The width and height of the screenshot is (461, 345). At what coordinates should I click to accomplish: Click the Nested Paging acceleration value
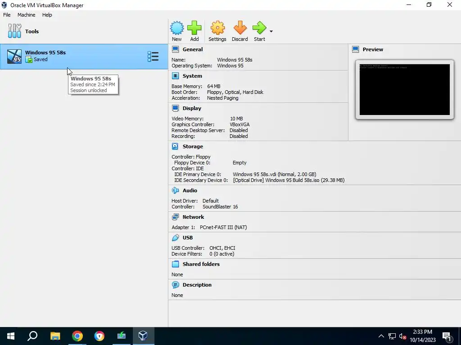coord(222,98)
